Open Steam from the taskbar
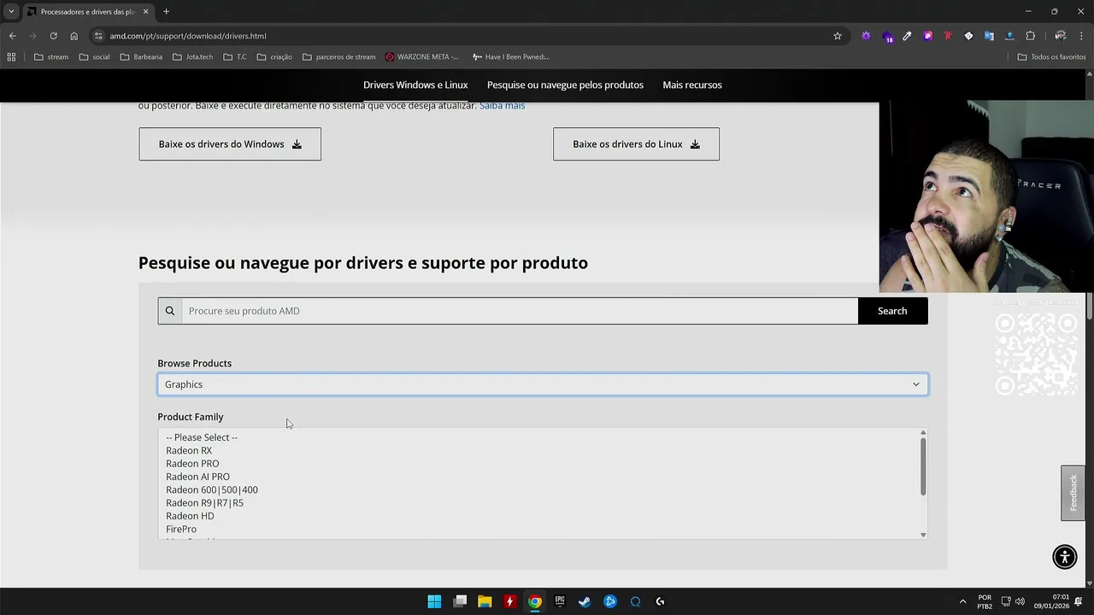Screen dimensions: 1094x615 [585, 601]
